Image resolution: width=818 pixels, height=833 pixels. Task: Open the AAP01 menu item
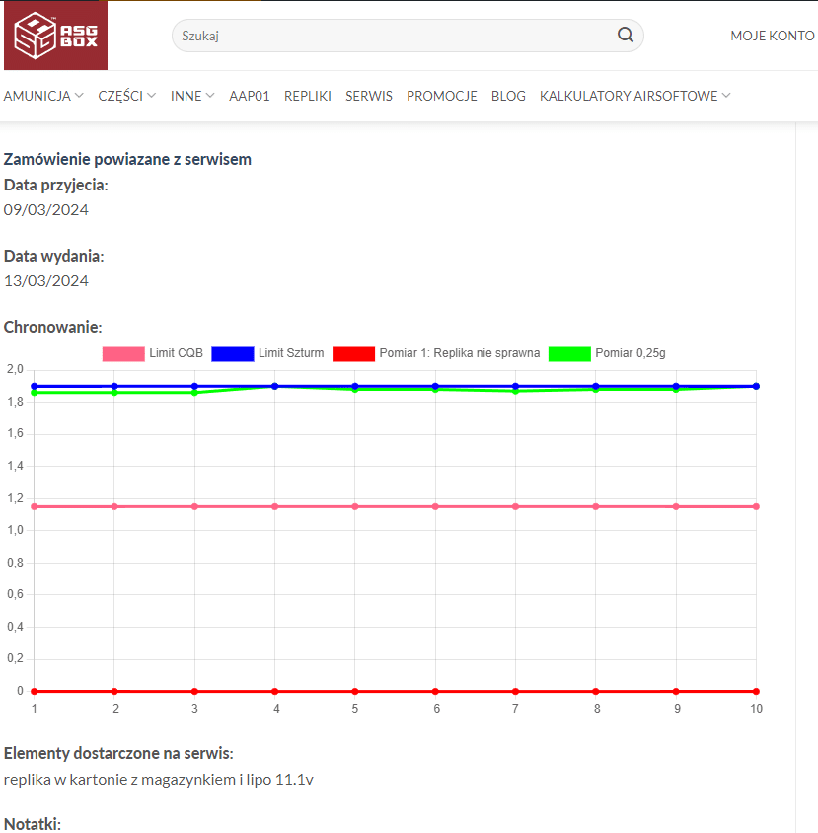click(x=250, y=96)
